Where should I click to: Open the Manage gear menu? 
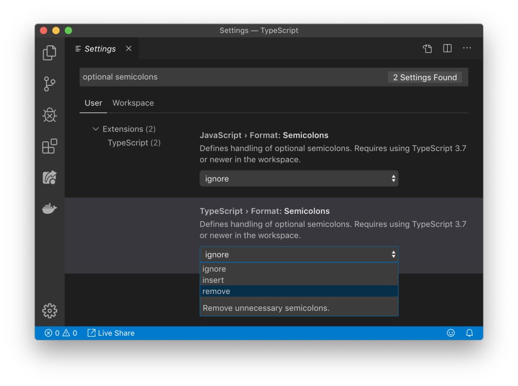pyautogui.click(x=49, y=311)
